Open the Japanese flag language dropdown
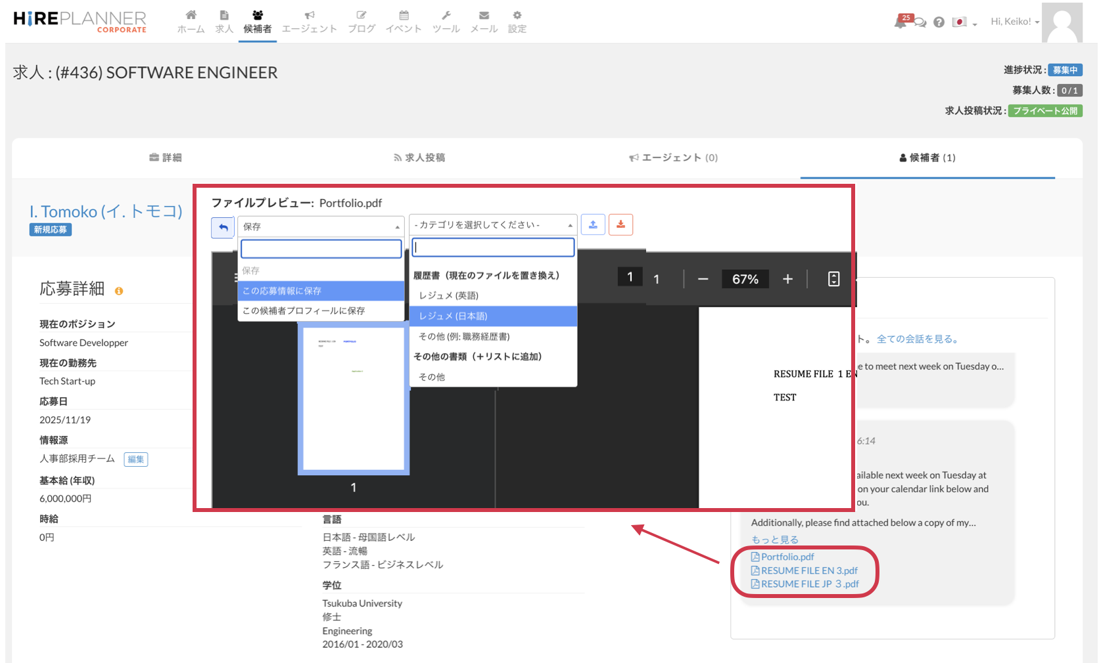This screenshot has width=1099, height=663. 964,22
